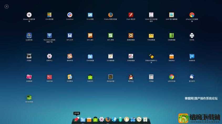Click the clock applet in dock
The image size is (222, 124).
coord(139,119)
